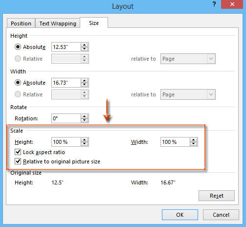This screenshot has height=227, width=246.
Task: Click the Reset button
Action: 217,196
